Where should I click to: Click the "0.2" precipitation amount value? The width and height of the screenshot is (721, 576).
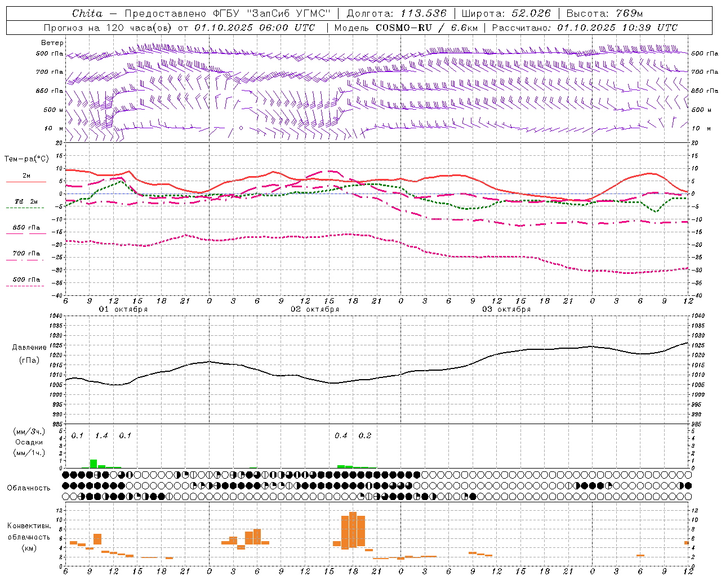pos(365,436)
